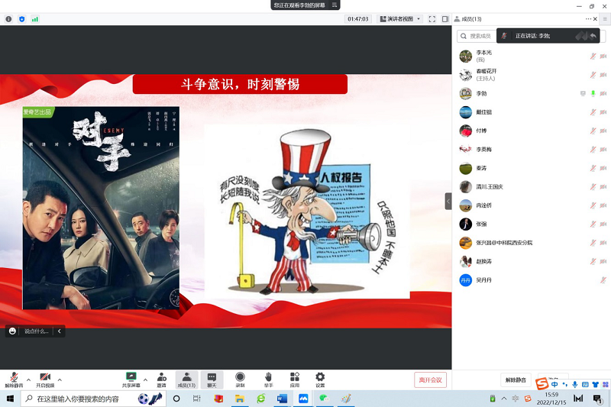The image size is (611, 407).
Task: Show hidden tray icons chevron
Action: coord(504,399)
